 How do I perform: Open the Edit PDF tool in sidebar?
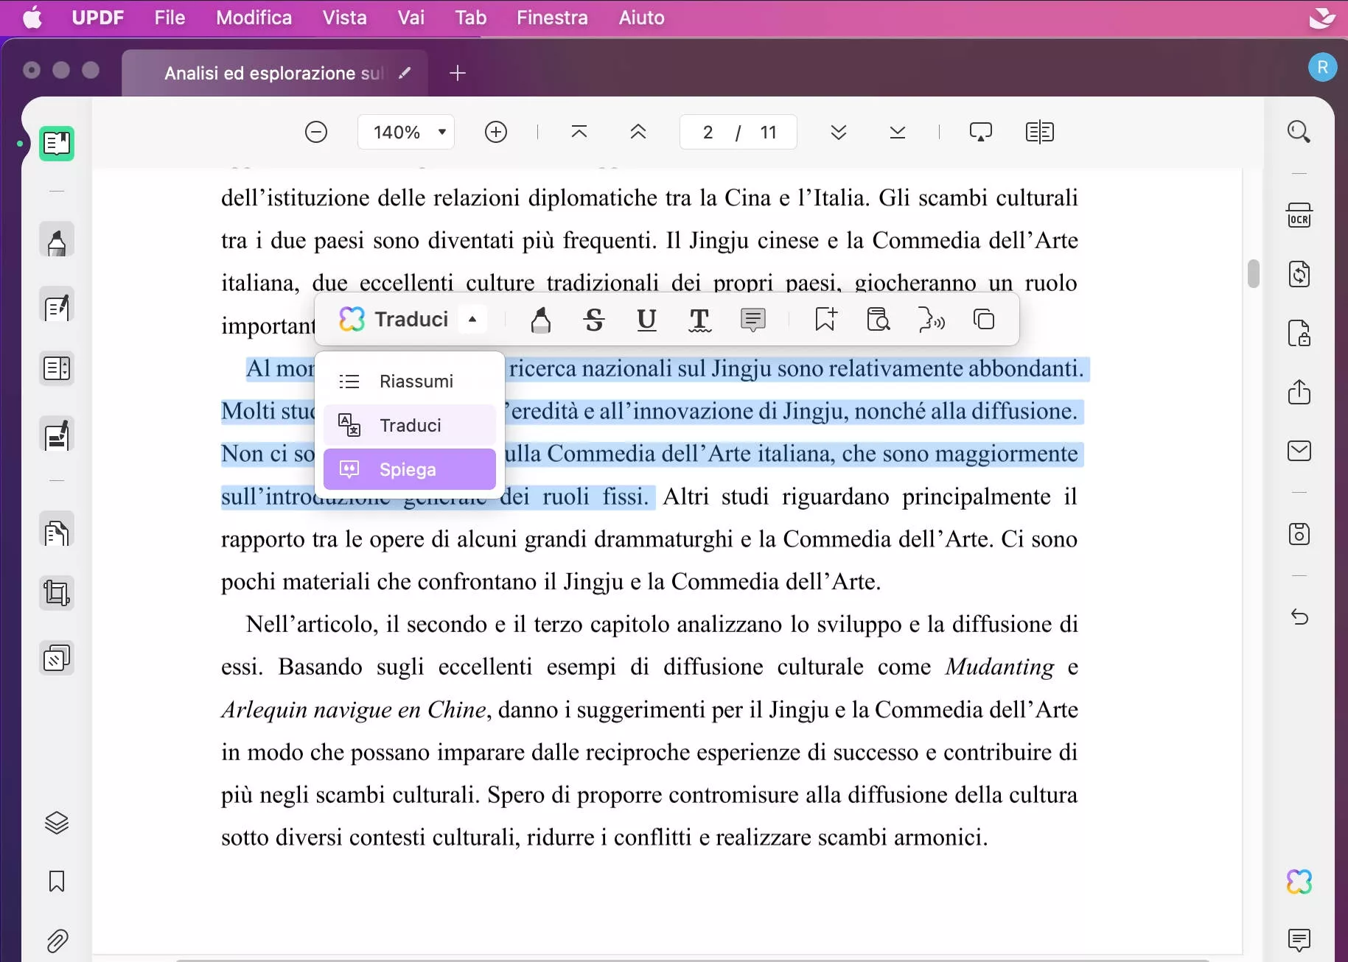tap(57, 305)
